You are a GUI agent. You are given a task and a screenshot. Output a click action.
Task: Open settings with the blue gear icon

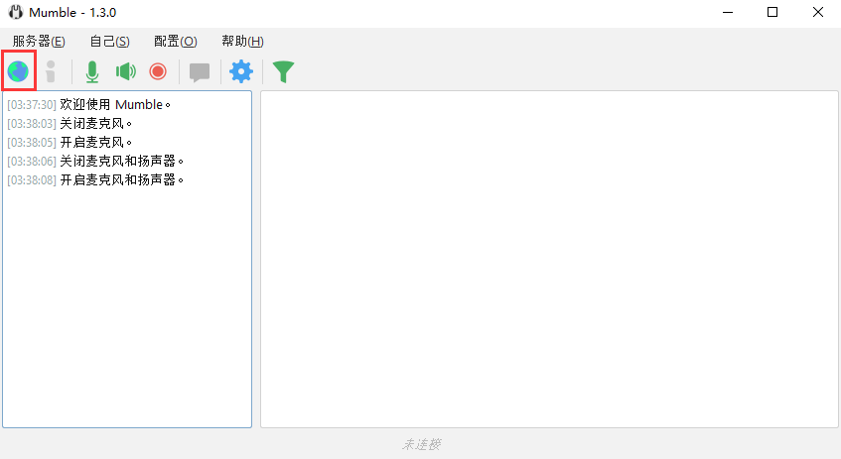[x=241, y=71]
